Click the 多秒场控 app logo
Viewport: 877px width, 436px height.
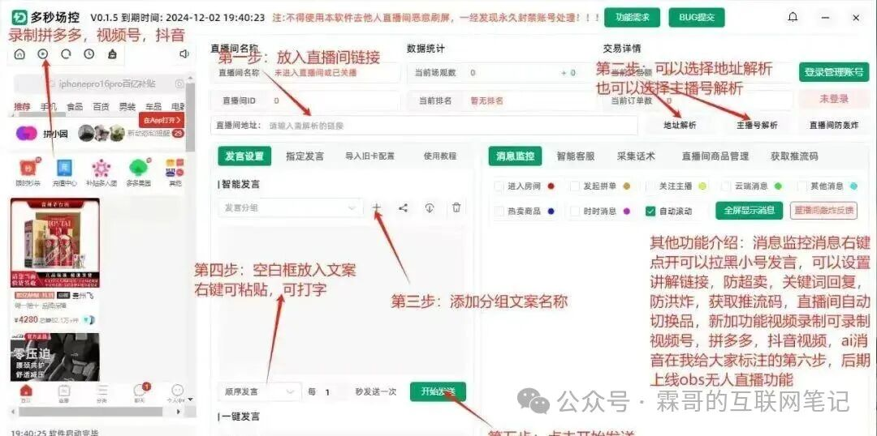tap(20, 17)
